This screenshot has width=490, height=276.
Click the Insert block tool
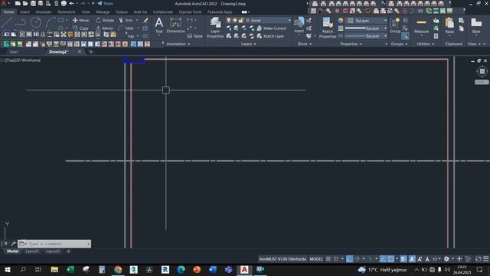click(x=299, y=25)
